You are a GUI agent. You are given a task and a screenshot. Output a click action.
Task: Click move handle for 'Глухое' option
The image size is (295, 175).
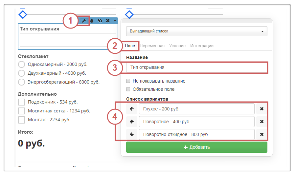(132, 109)
